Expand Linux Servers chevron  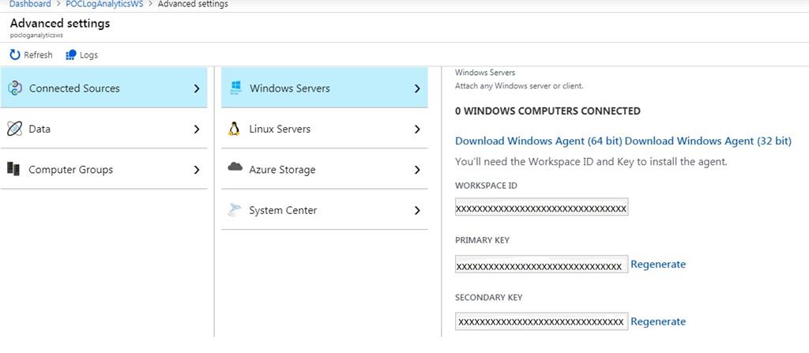(x=417, y=129)
